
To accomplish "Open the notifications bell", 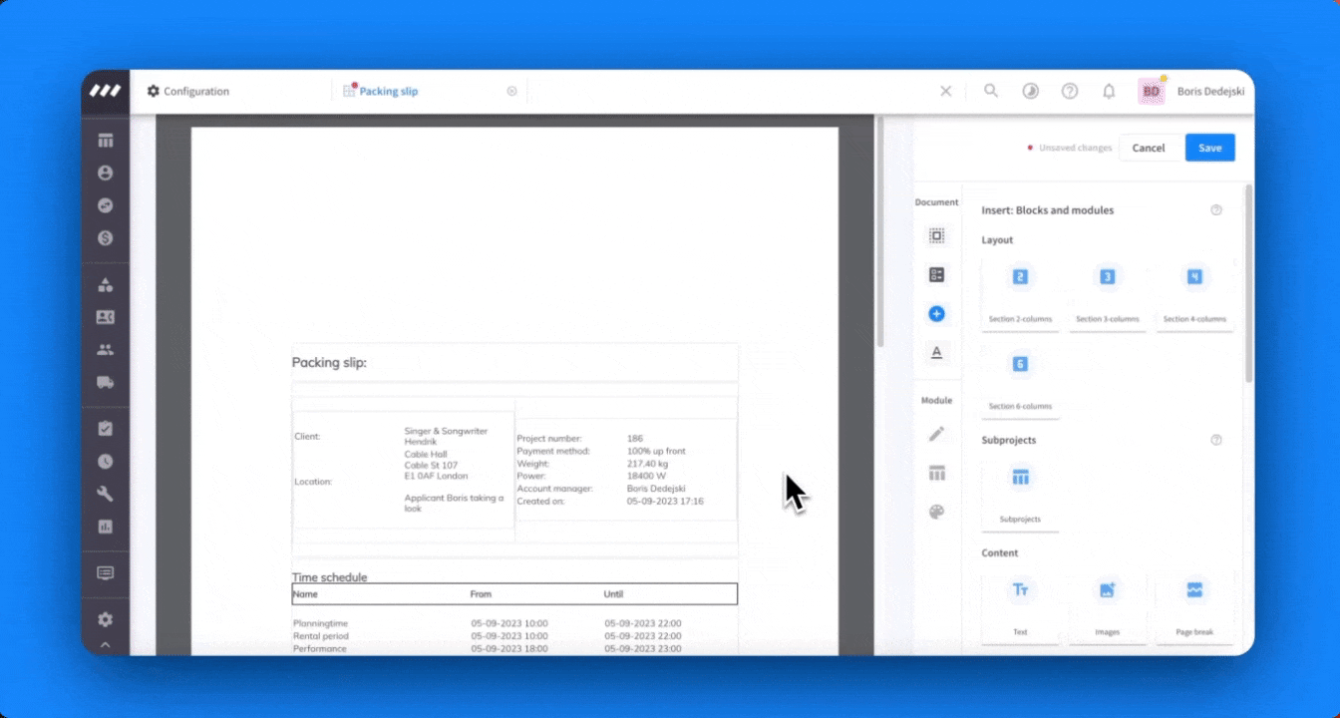I will (1109, 91).
